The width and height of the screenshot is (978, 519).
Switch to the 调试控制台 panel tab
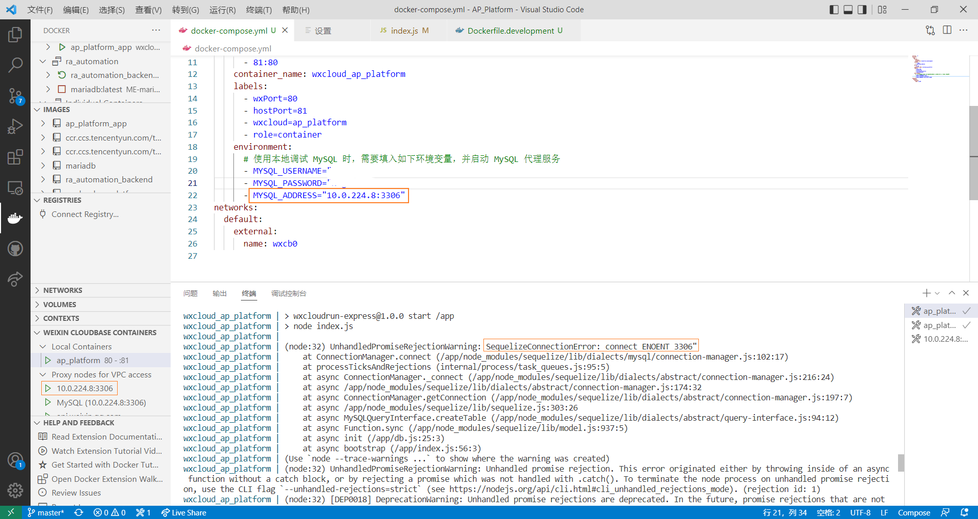tap(289, 293)
